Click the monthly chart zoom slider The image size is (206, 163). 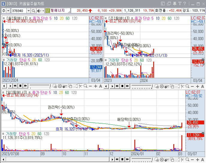coord(40,86)
